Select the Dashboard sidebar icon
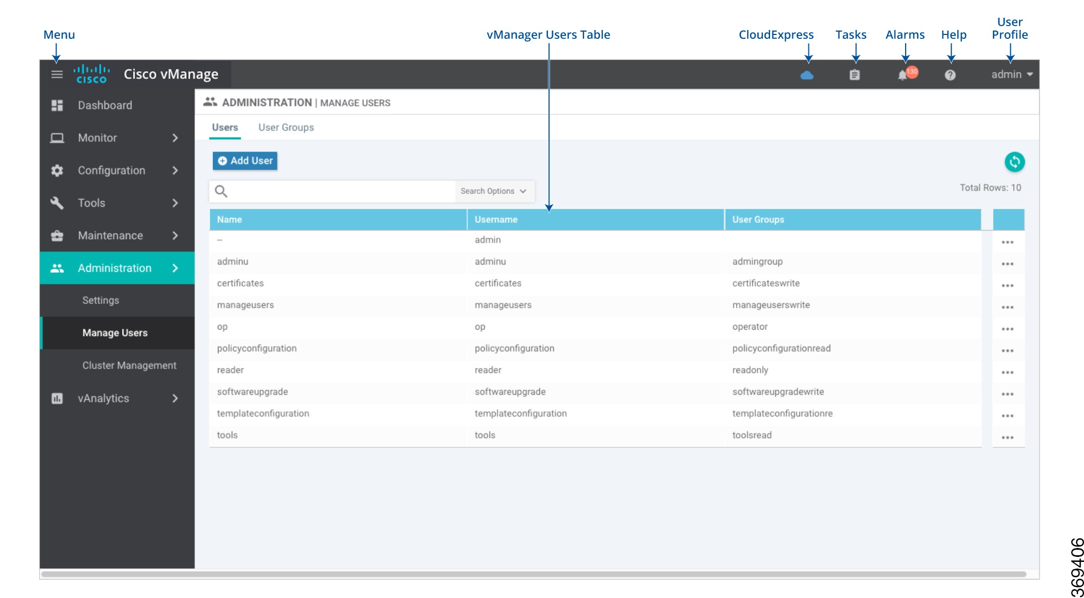 coord(57,105)
